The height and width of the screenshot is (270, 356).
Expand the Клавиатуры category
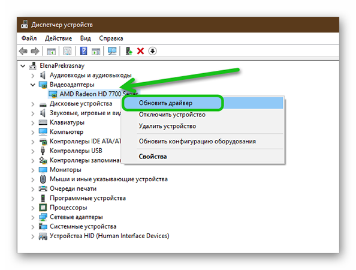point(33,123)
